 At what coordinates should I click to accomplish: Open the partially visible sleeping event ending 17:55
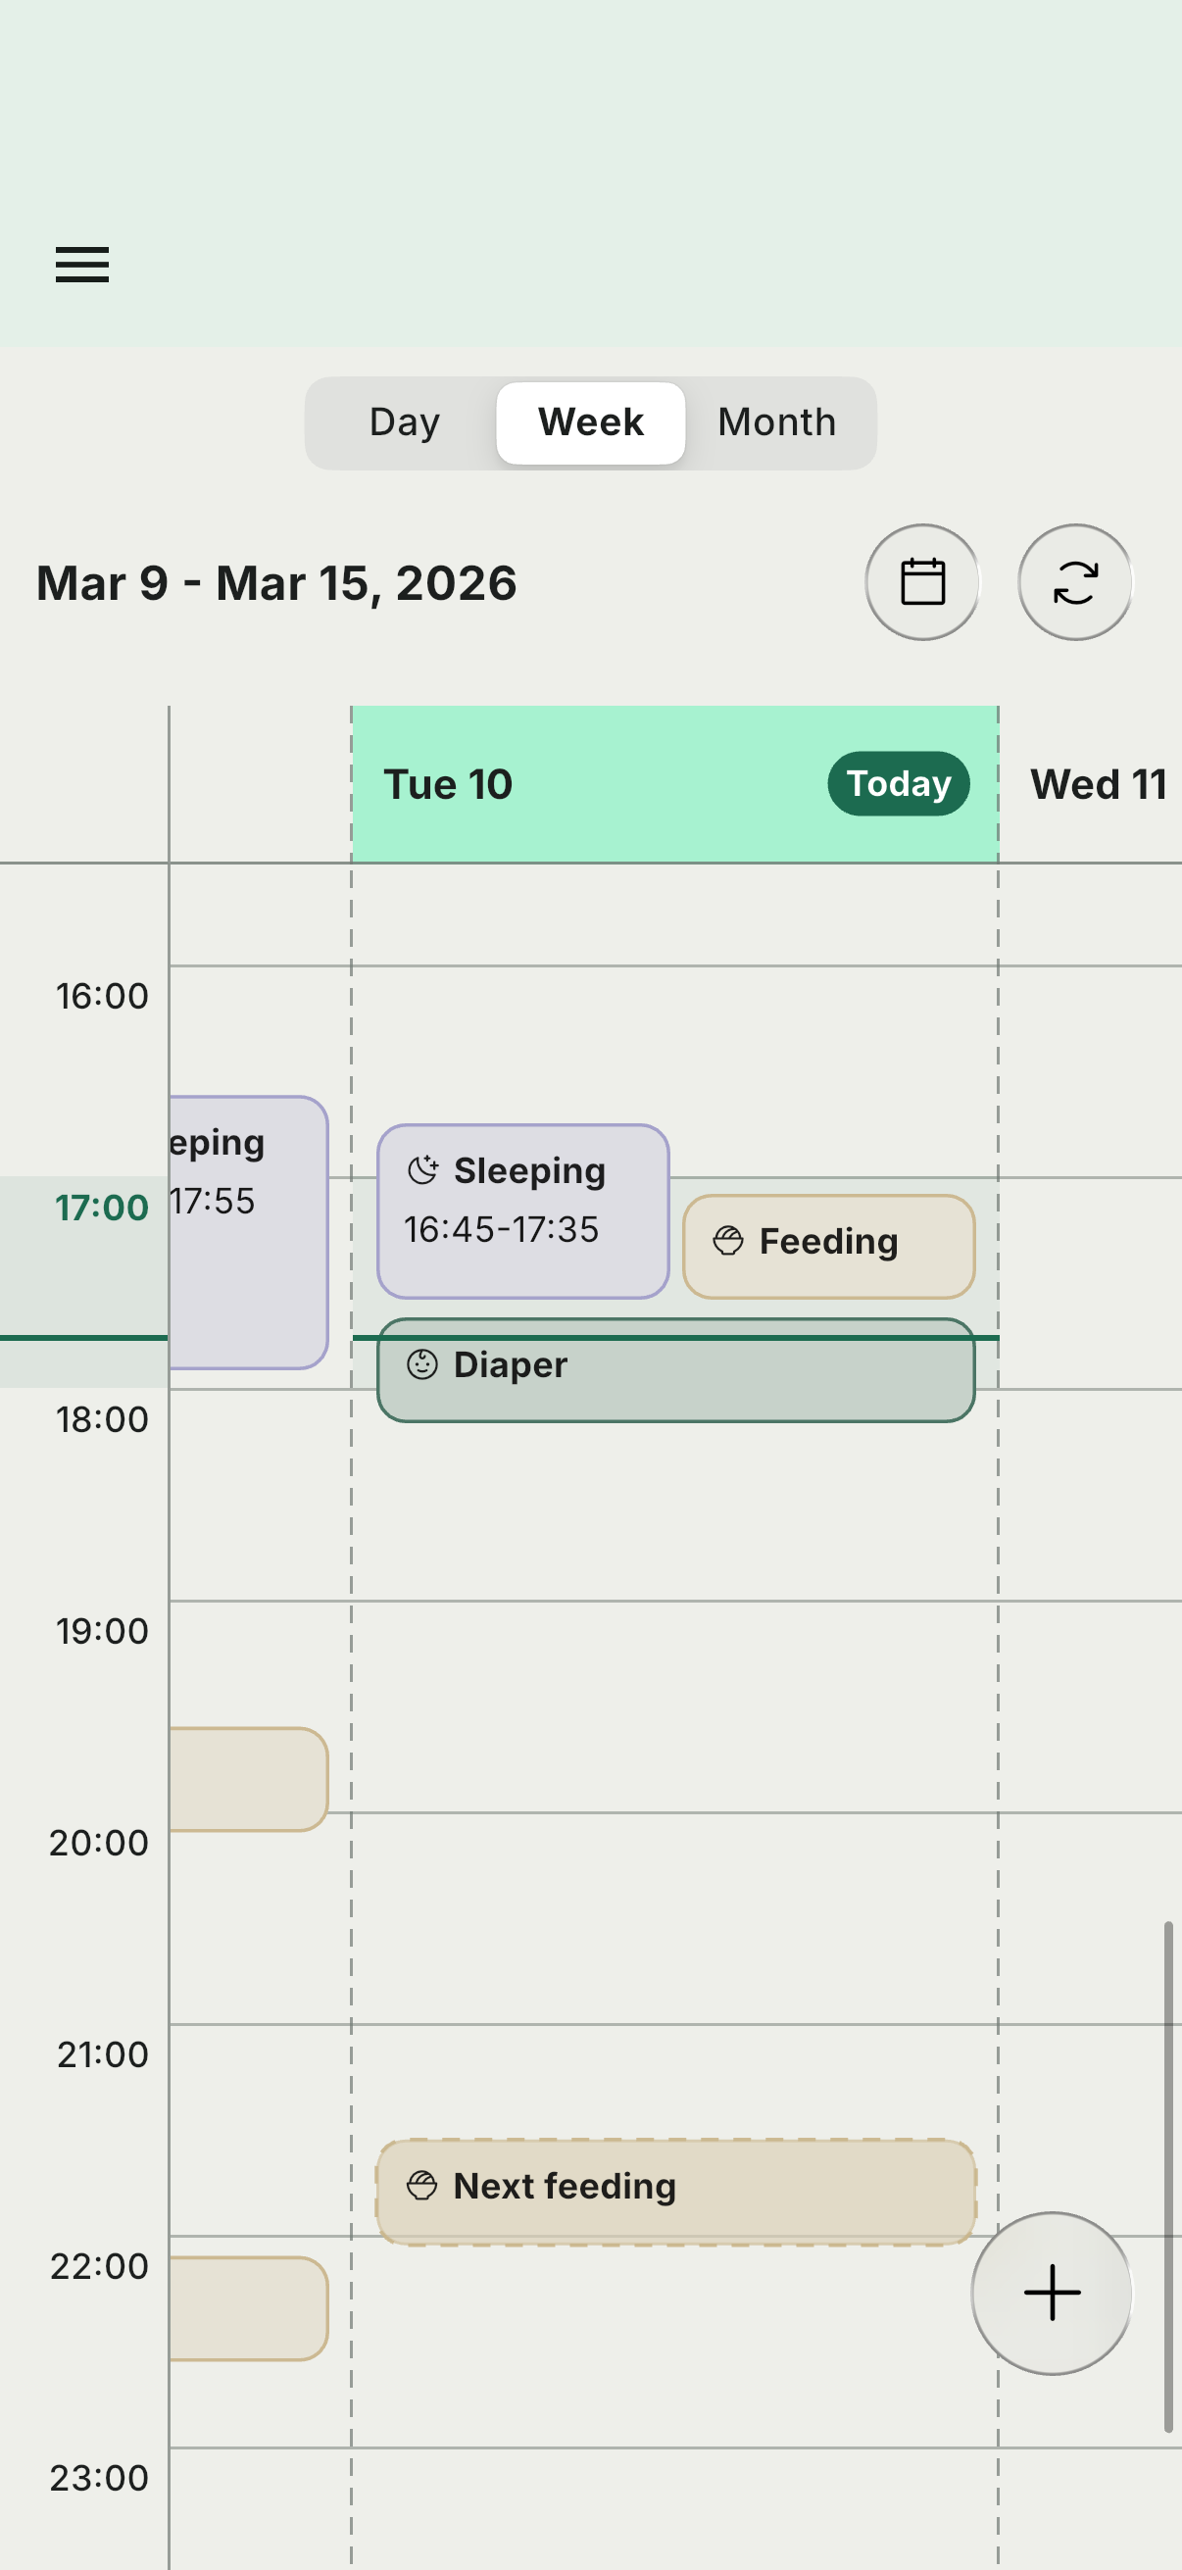click(247, 1232)
